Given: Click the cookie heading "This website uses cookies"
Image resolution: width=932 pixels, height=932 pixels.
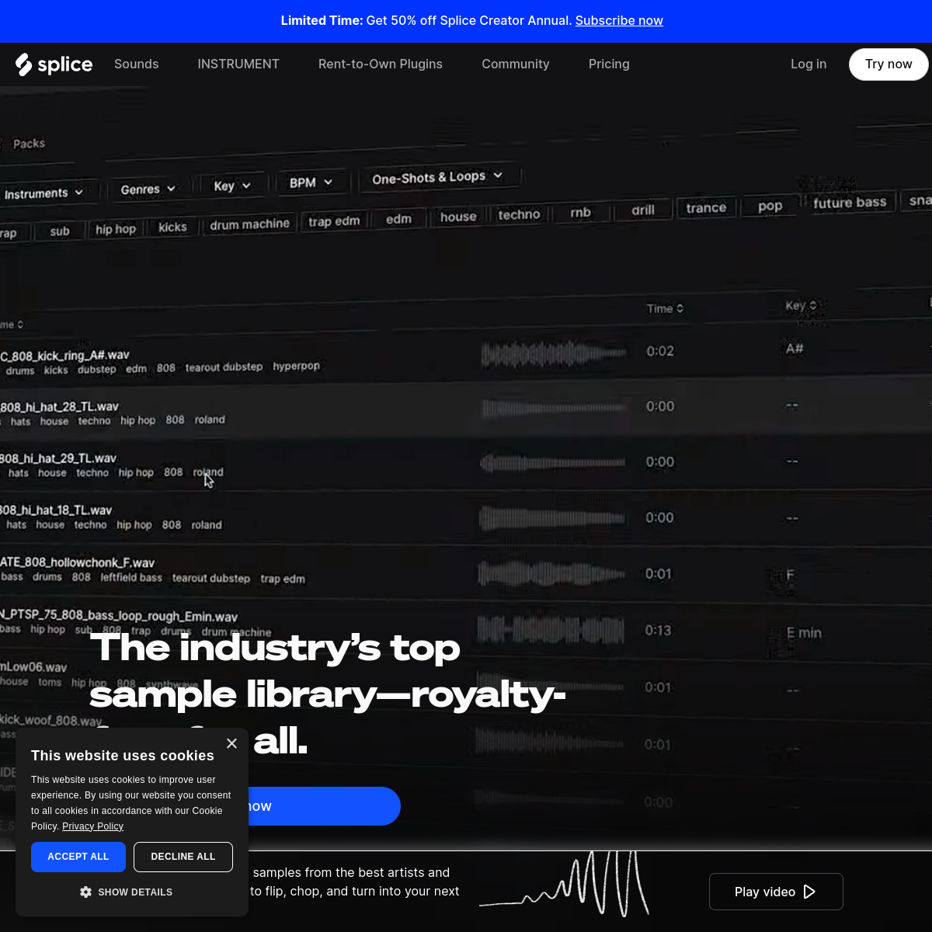Looking at the screenshot, I should 123,756.
